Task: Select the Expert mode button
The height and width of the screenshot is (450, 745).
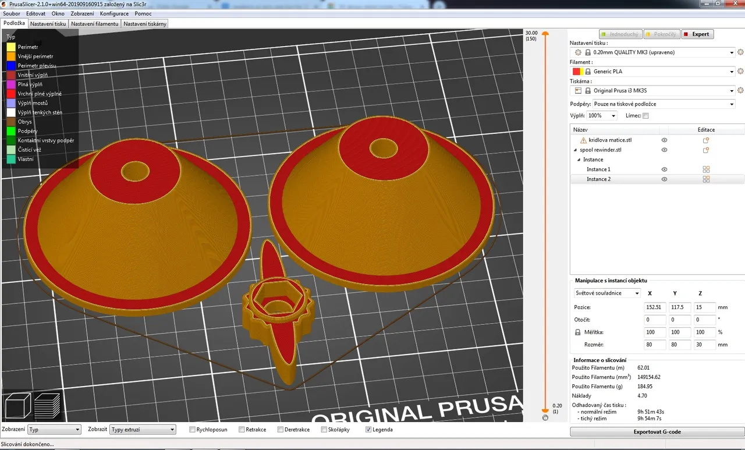Action: tap(697, 34)
